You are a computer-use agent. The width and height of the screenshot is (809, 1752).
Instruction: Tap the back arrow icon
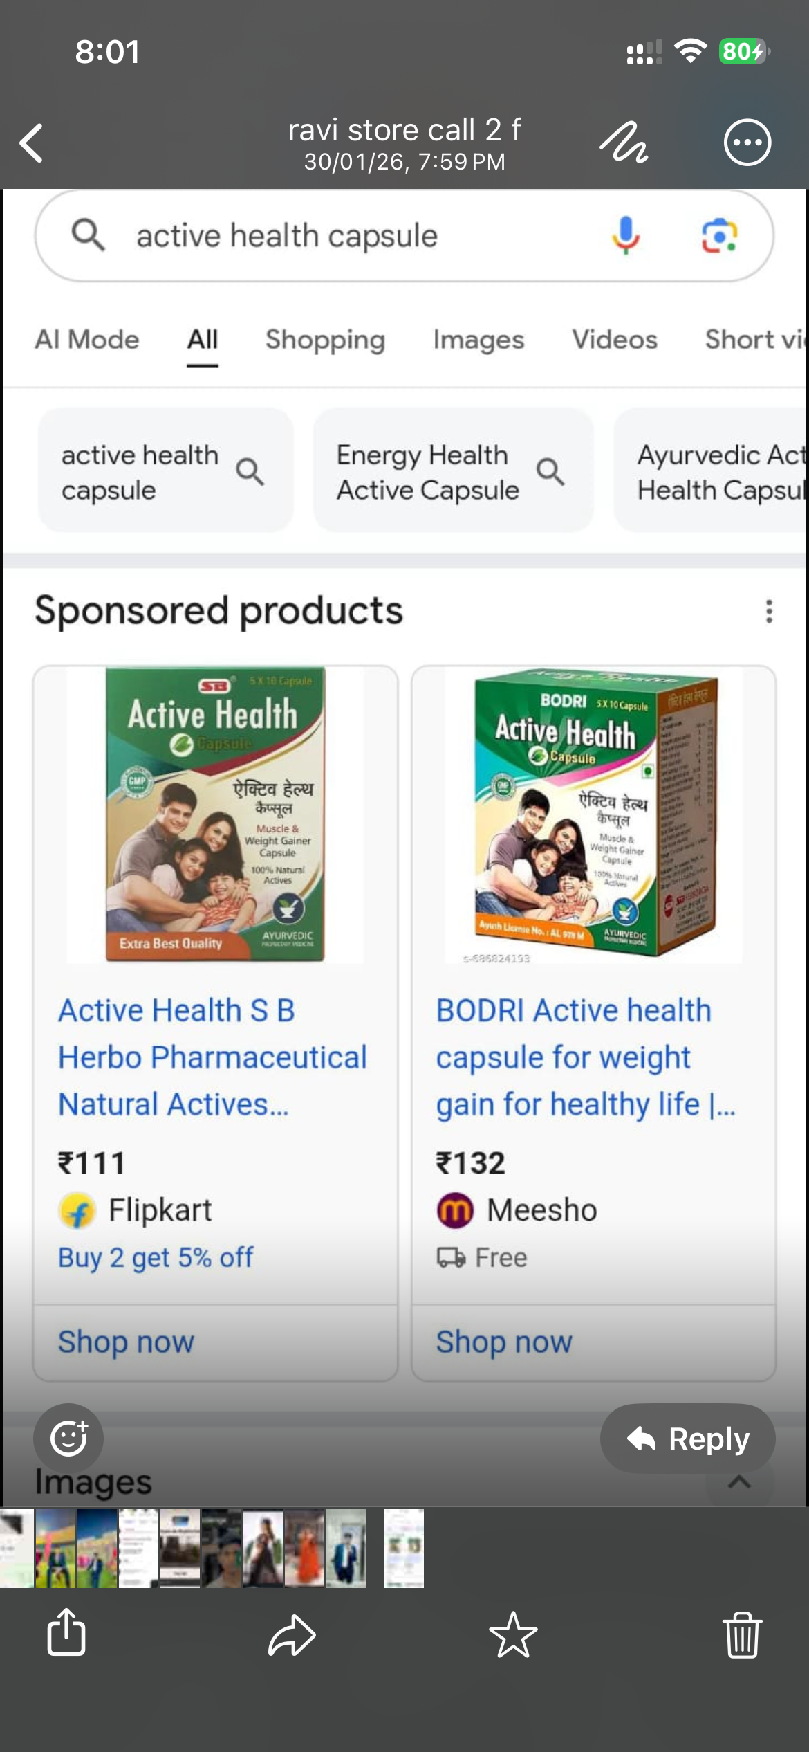tap(32, 143)
